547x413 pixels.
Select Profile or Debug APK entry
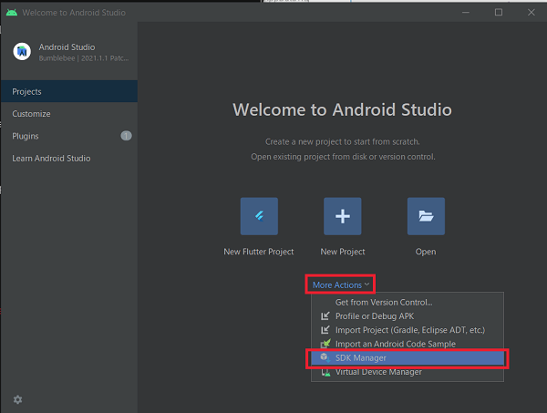point(408,316)
